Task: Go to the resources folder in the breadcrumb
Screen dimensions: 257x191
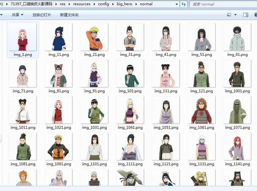Action: click(x=82, y=4)
